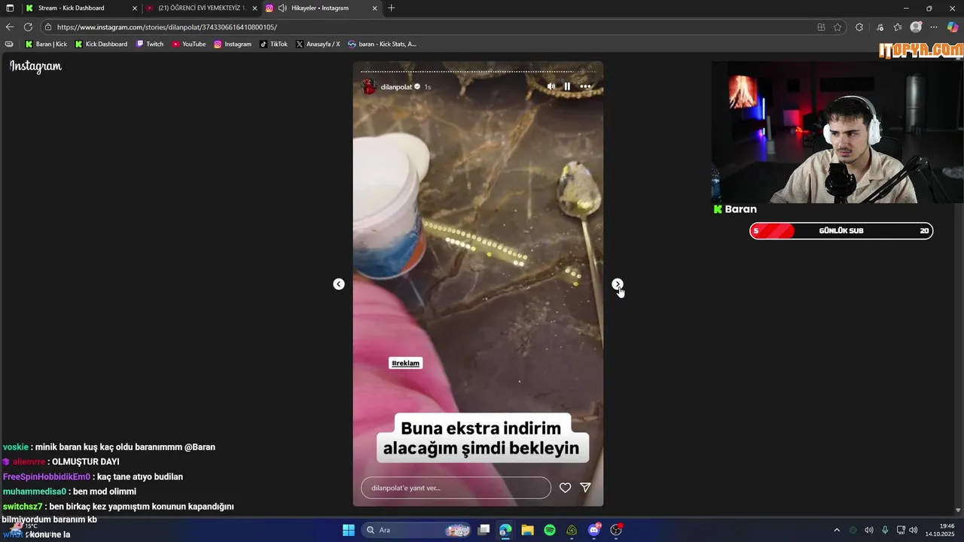Go back in browser history
964x542 pixels.
tap(10, 27)
